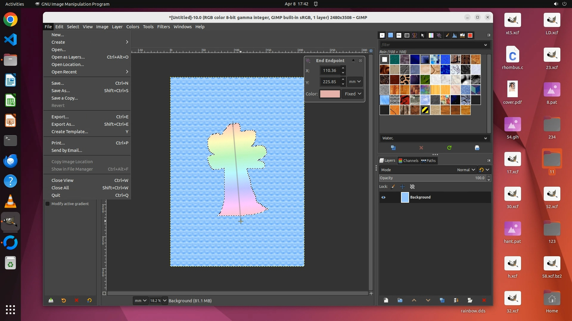Image resolution: width=572 pixels, height=321 pixels.
Task: Open the Fixed color type dropdown
Action: coord(353,94)
